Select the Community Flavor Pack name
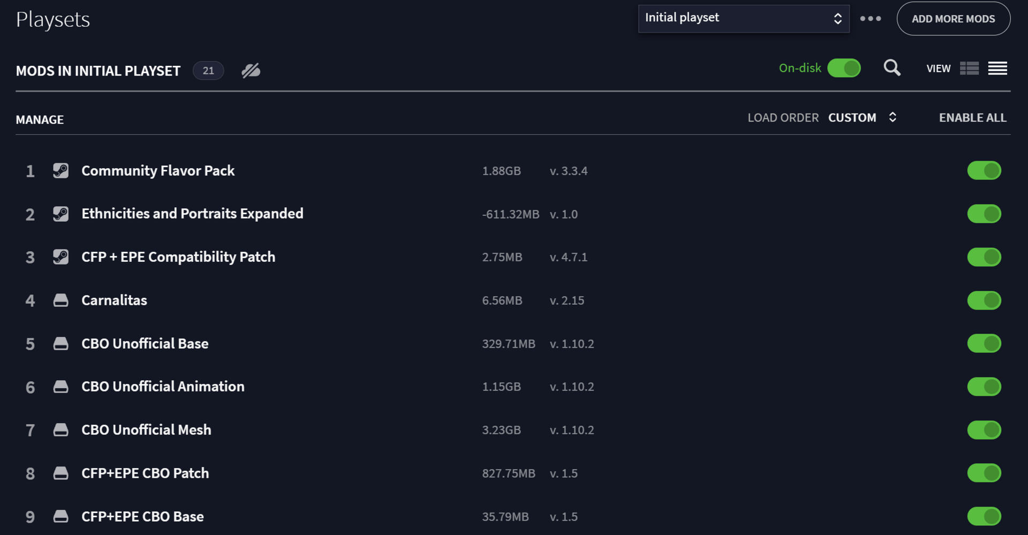1028x535 pixels. point(158,171)
